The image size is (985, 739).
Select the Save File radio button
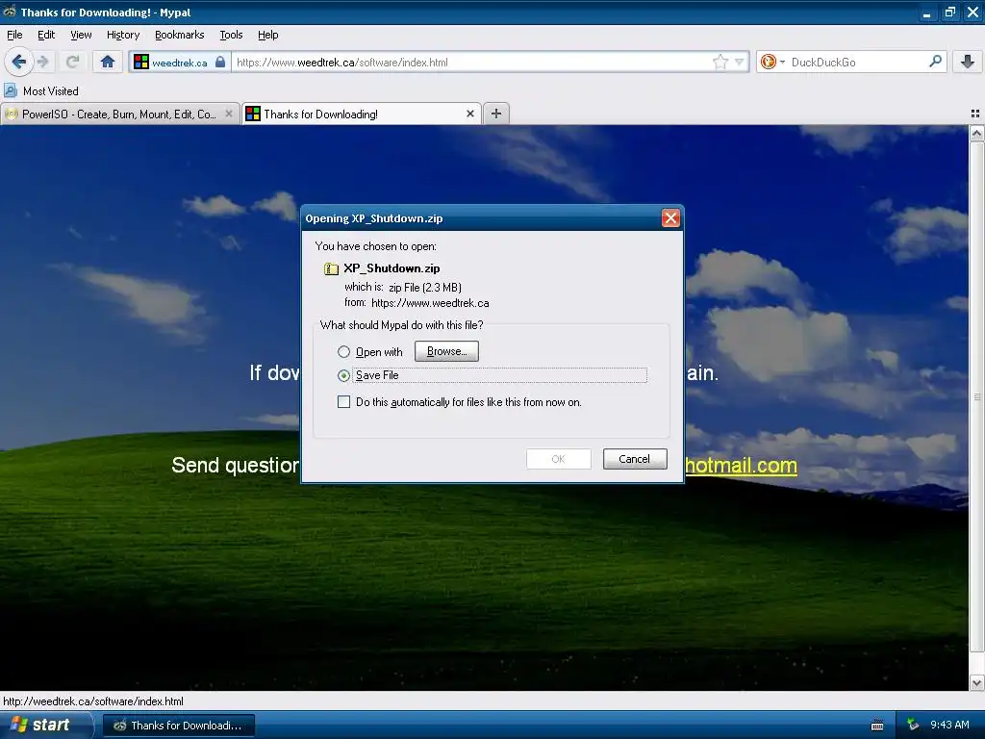(x=343, y=376)
